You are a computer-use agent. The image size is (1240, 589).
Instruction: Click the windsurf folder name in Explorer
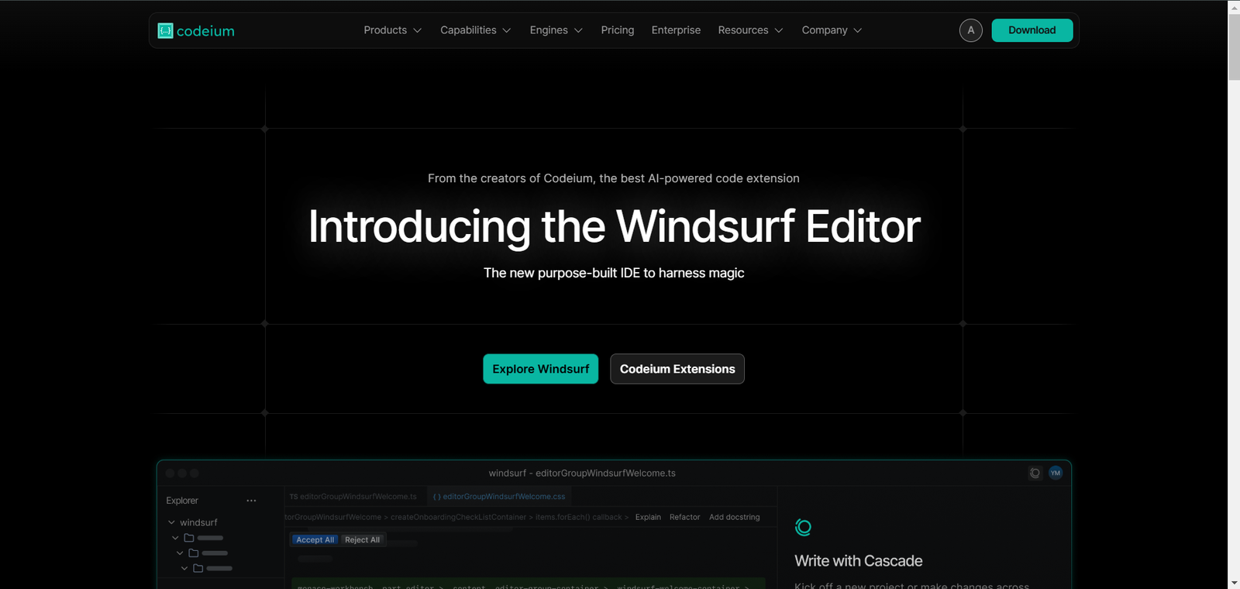(198, 522)
